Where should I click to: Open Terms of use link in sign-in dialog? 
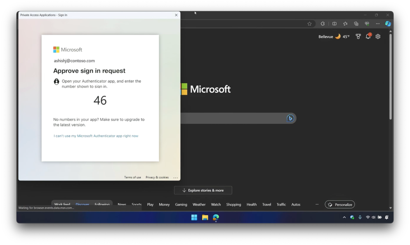pos(132,177)
